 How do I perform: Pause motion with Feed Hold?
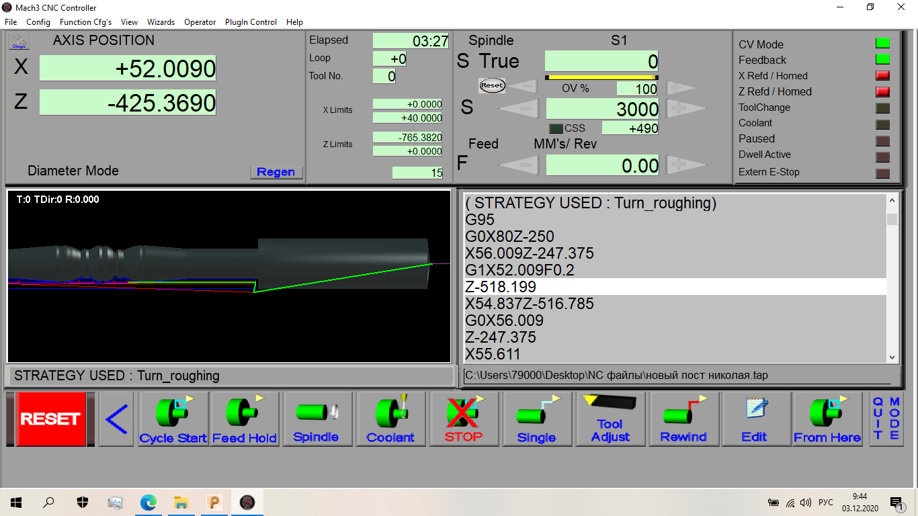pyautogui.click(x=245, y=419)
